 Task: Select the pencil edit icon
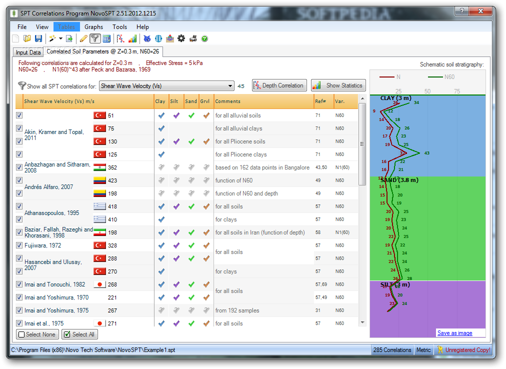pos(83,38)
